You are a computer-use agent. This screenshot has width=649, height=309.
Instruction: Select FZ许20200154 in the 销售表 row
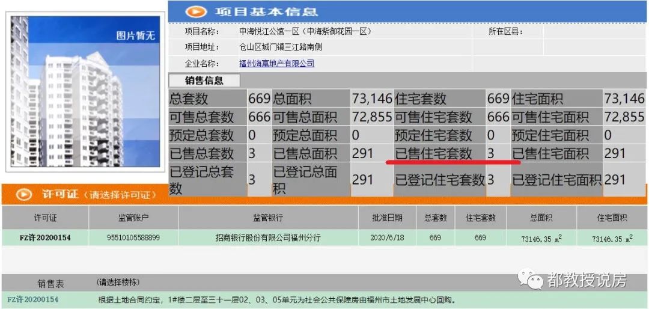[x=32, y=299]
